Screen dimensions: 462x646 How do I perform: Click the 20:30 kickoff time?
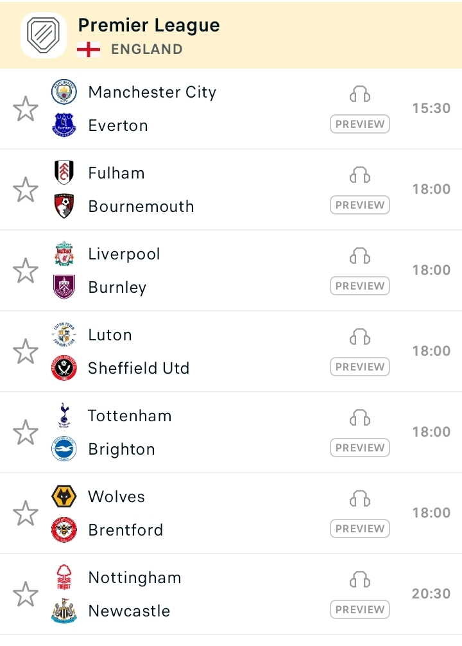431,594
